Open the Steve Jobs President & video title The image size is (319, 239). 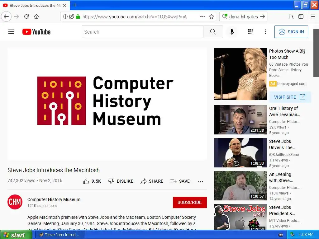coord(282,210)
